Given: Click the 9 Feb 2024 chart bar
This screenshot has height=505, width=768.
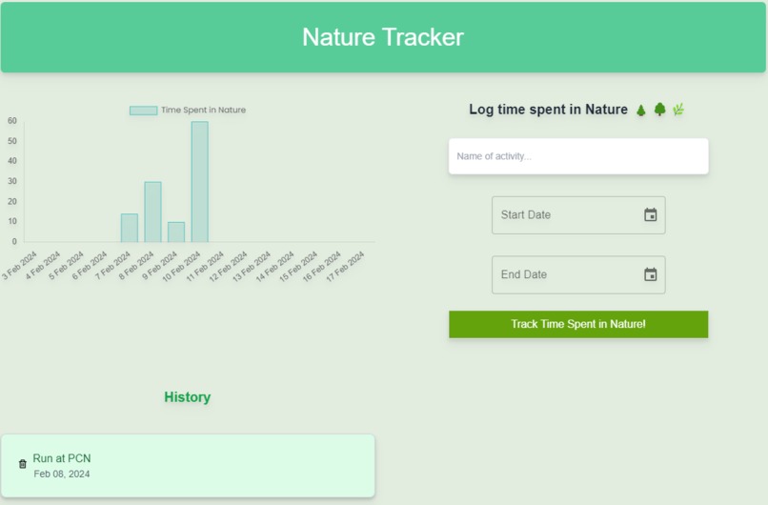Looking at the screenshot, I should click(x=176, y=232).
